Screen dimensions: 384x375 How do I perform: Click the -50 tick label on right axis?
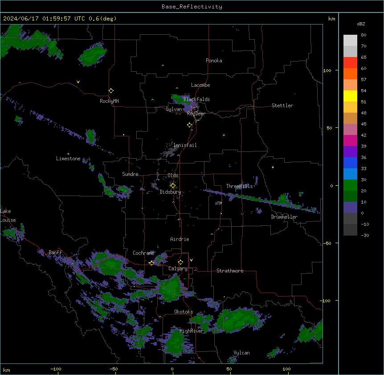327,243
